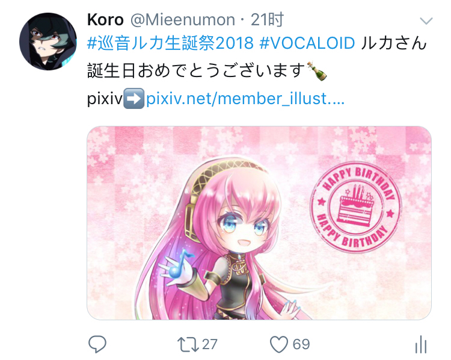Open Koro's profile avatar picture
Viewport: 451px width, 360px height.
(x=48, y=42)
